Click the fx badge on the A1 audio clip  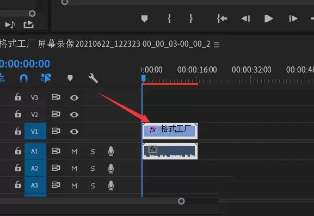pos(153,149)
